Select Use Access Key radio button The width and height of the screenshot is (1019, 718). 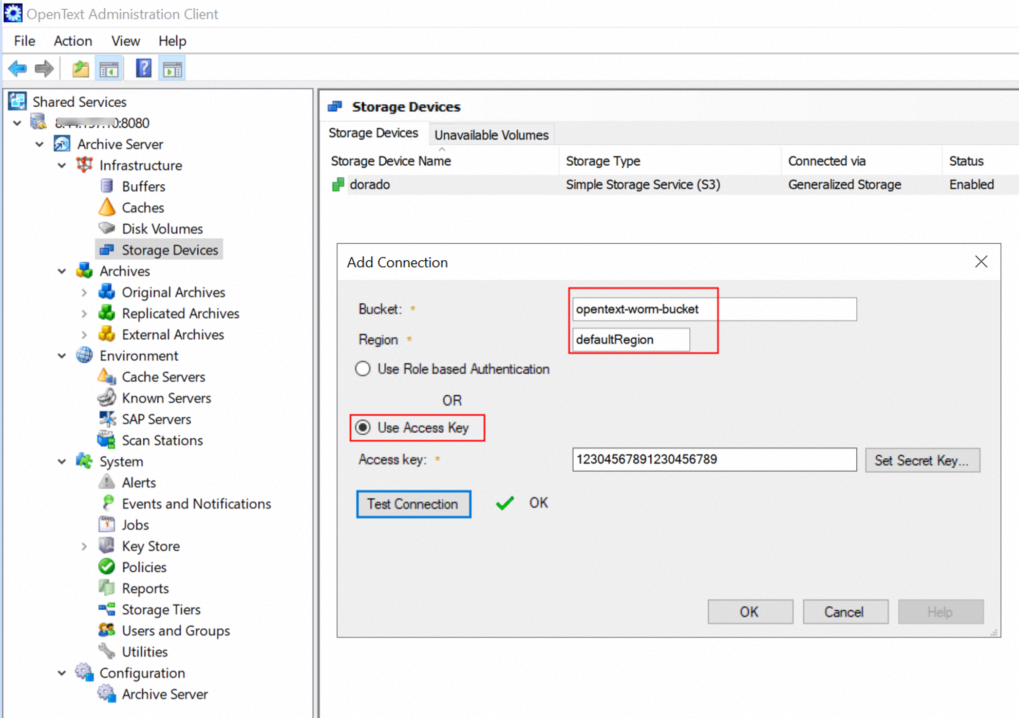[363, 428]
